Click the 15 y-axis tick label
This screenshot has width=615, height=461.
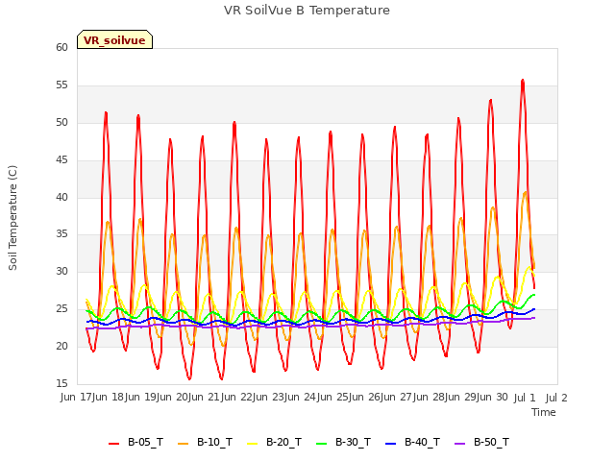(61, 383)
